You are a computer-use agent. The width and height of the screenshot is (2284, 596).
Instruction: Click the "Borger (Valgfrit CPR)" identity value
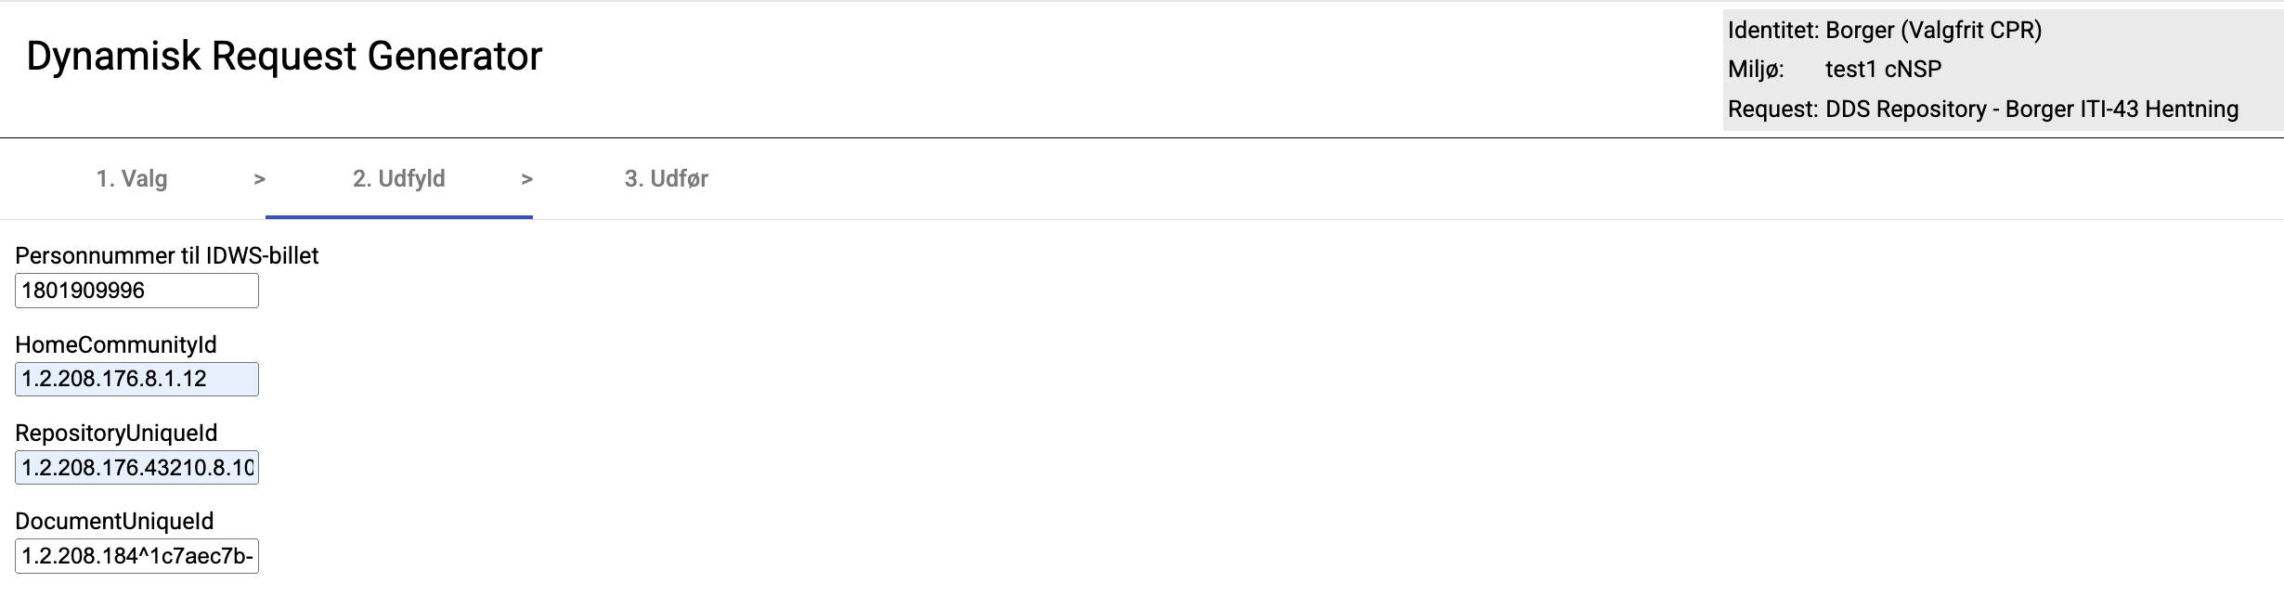point(1933,31)
